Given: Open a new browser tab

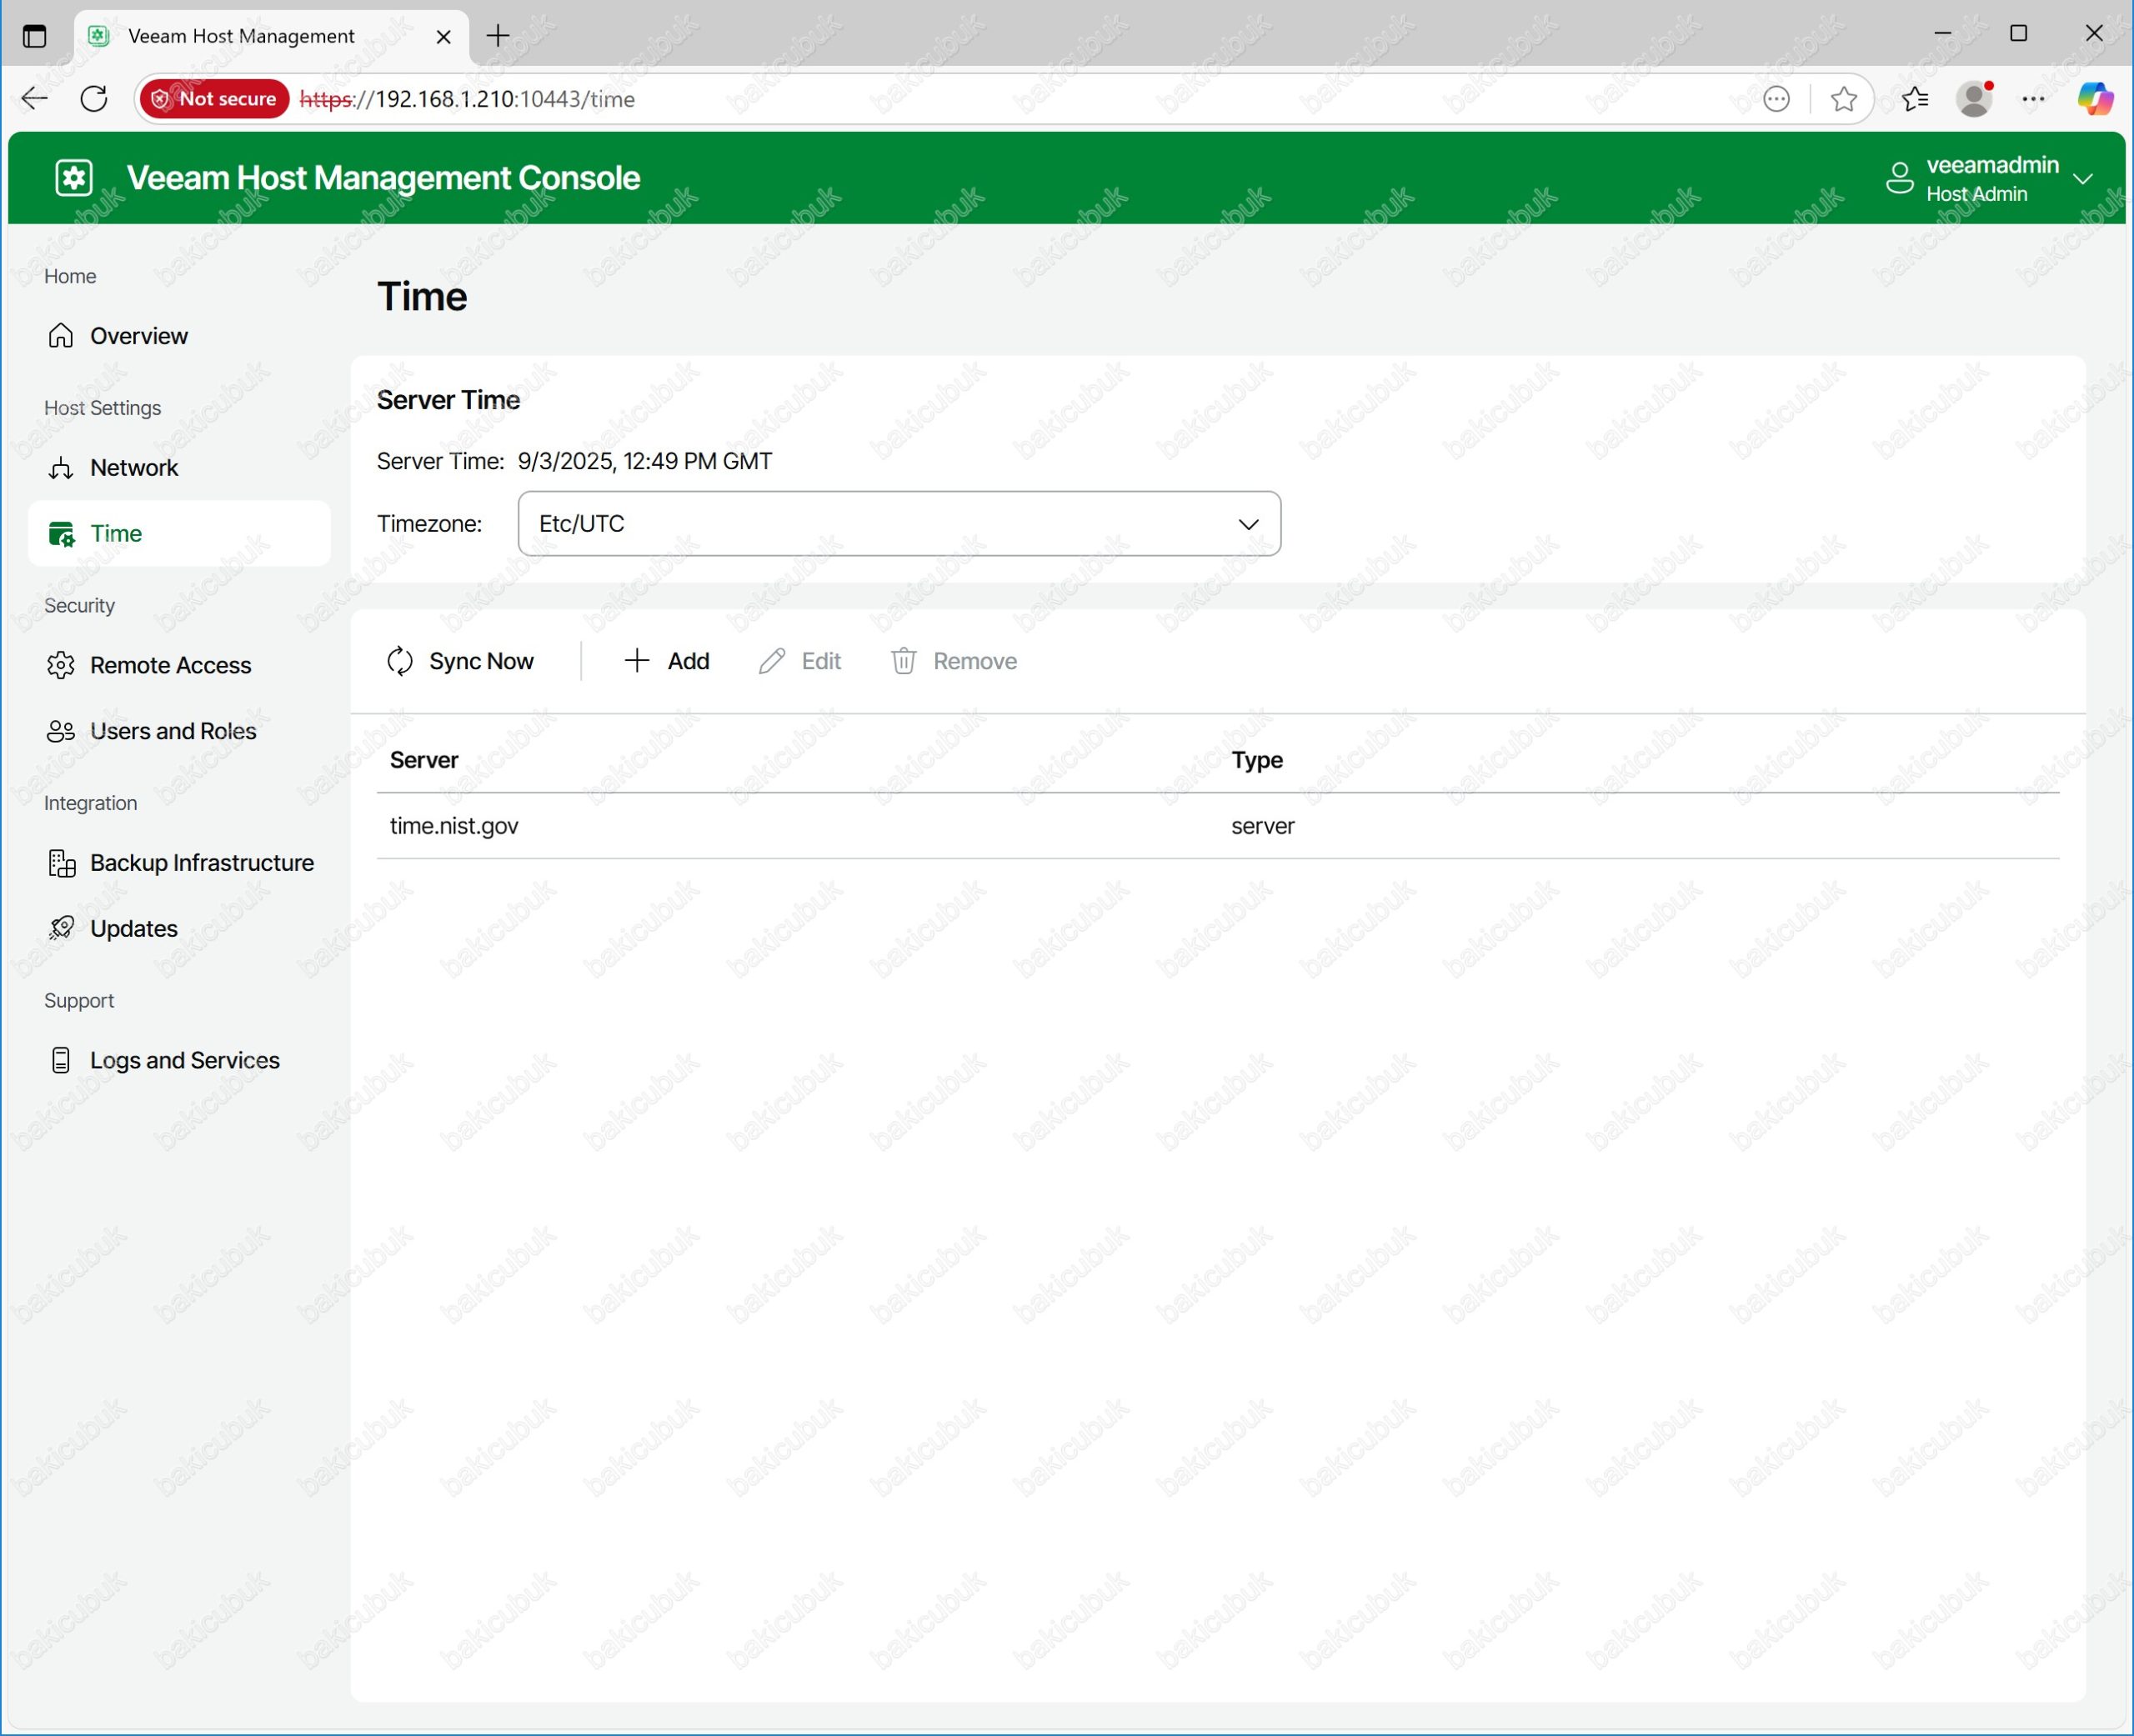Looking at the screenshot, I should click(x=498, y=36).
